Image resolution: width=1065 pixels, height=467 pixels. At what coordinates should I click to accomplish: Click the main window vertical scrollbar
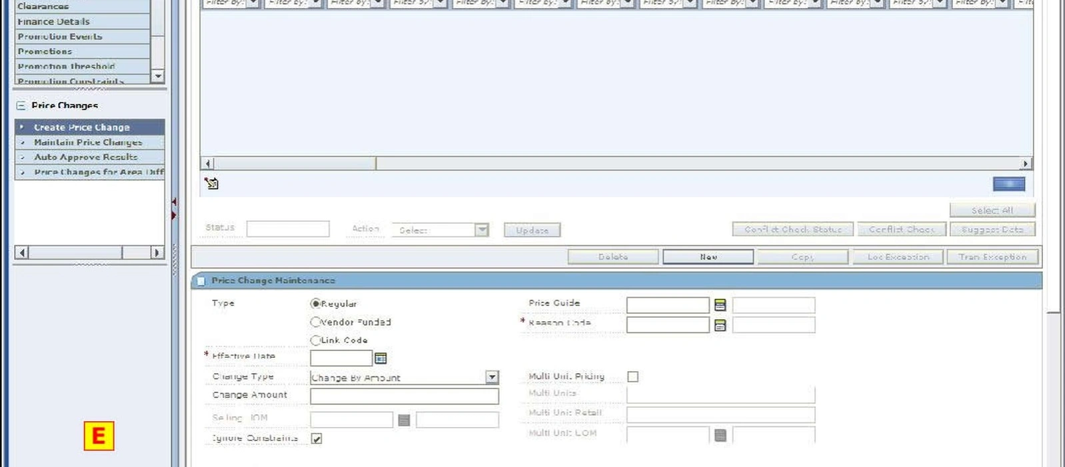1053,156
